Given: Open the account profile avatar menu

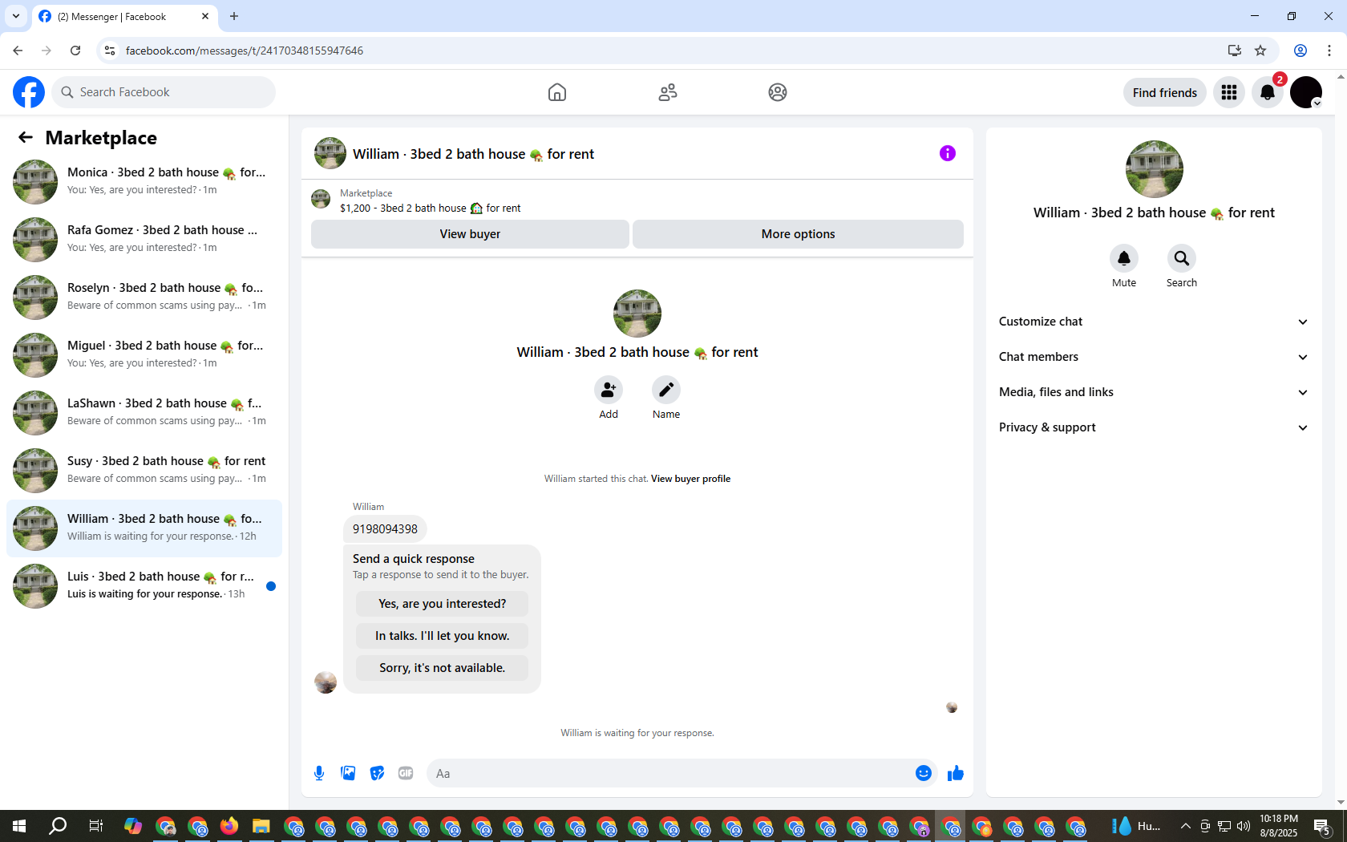Looking at the screenshot, I should coord(1306,92).
